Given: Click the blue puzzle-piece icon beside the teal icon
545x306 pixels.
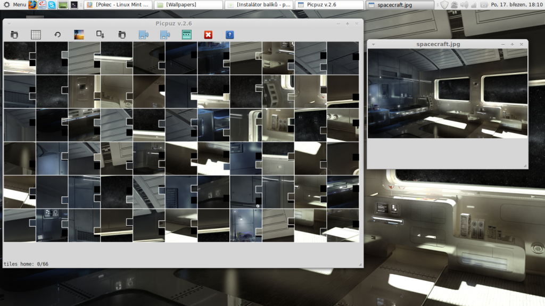Looking at the screenshot, I should (165, 35).
